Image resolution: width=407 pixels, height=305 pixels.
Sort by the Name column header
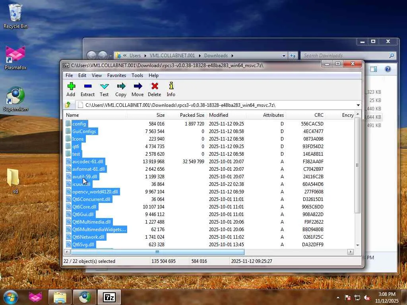pos(95,115)
